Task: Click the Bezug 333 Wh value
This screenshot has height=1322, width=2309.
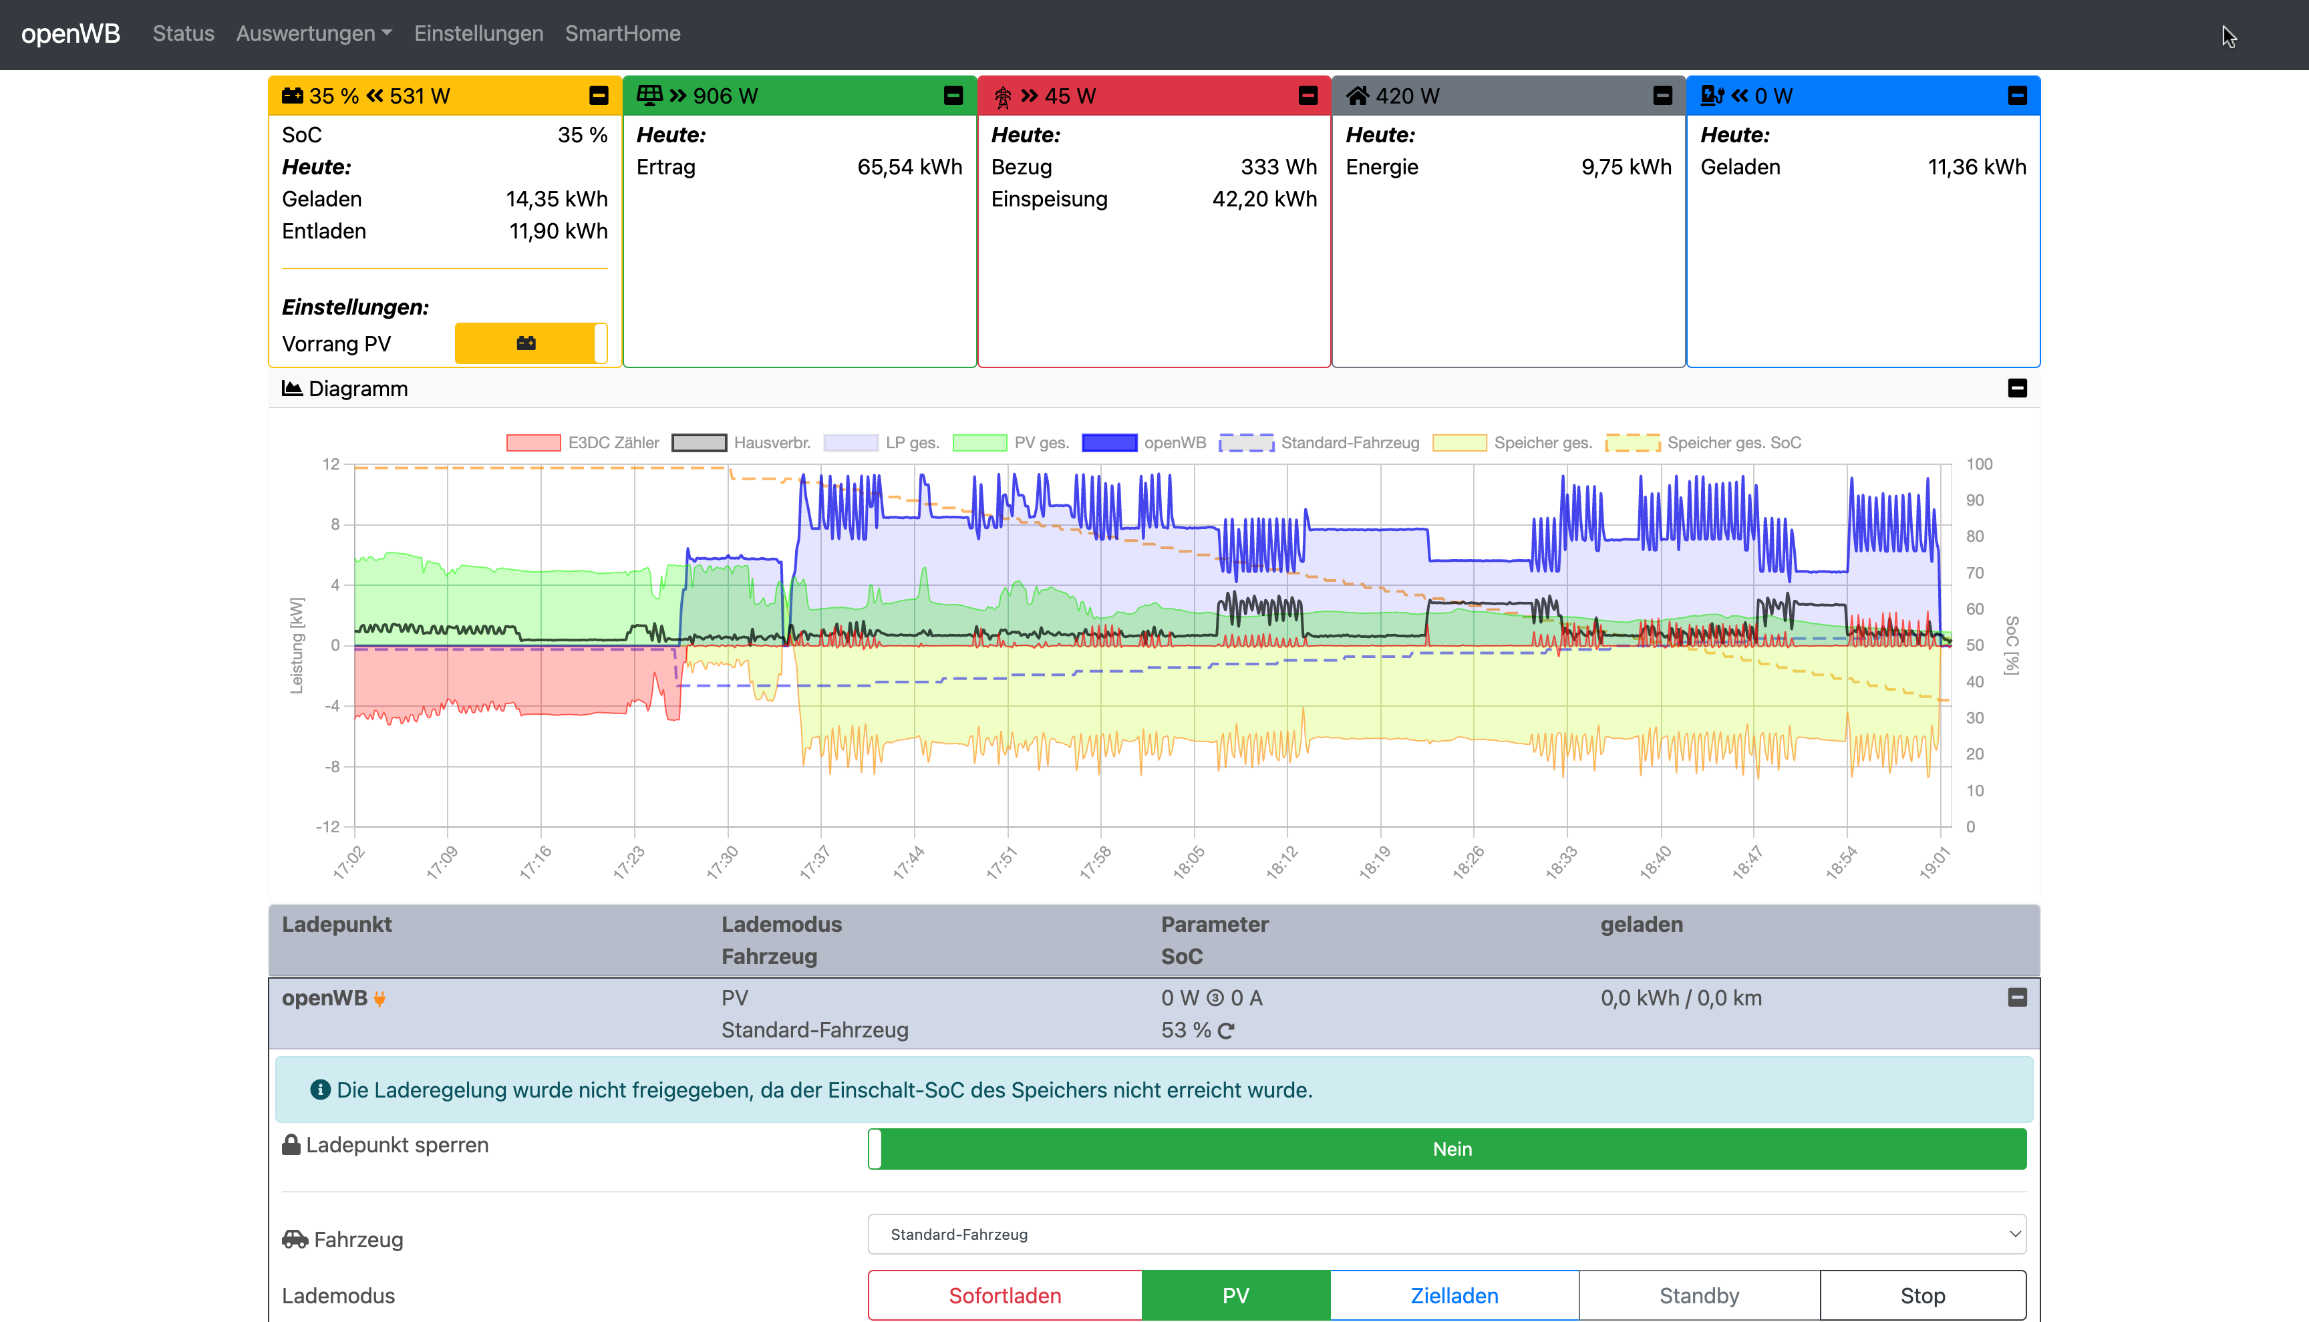Action: [1279, 167]
